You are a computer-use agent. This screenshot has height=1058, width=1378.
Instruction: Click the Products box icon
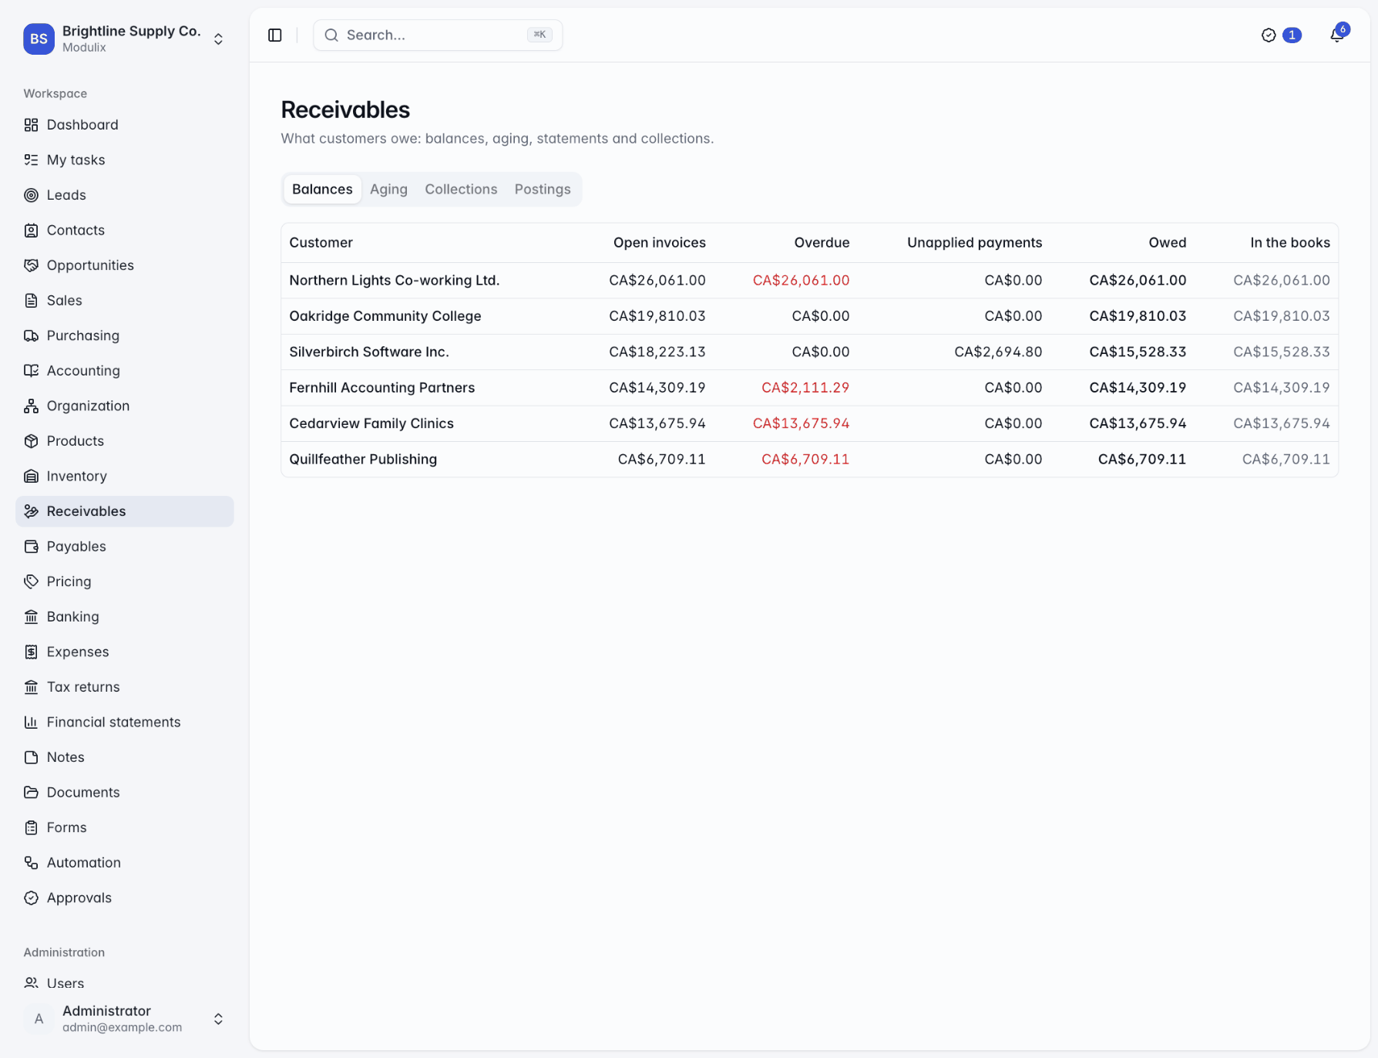tap(31, 441)
